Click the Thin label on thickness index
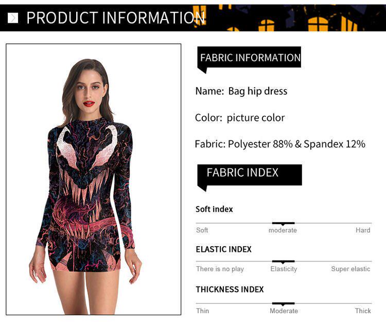The height and width of the screenshot is (323, 386). (202, 311)
